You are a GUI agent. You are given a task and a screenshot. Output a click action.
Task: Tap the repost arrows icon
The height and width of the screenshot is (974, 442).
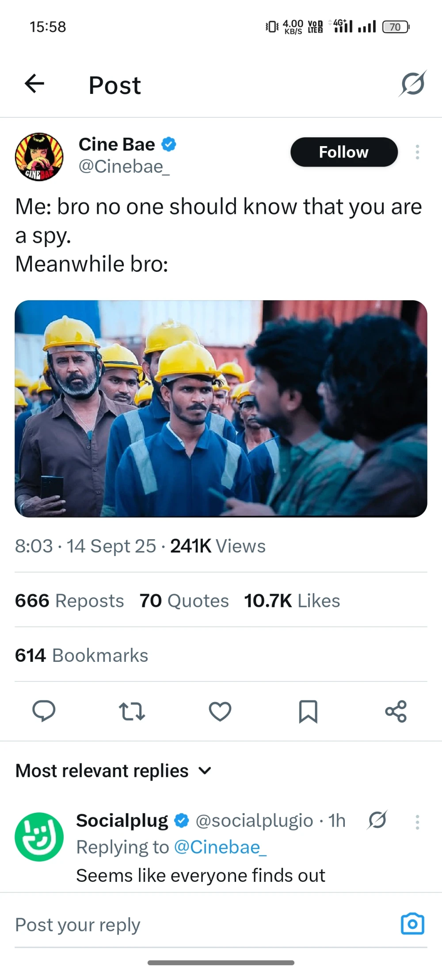(x=132, y=711)
